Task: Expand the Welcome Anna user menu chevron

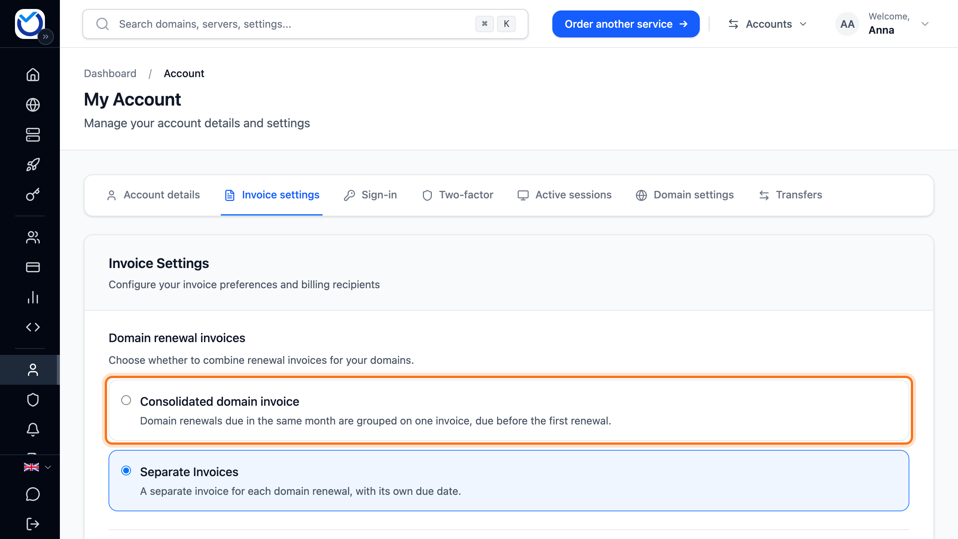Action: click(x=925, y=24)
